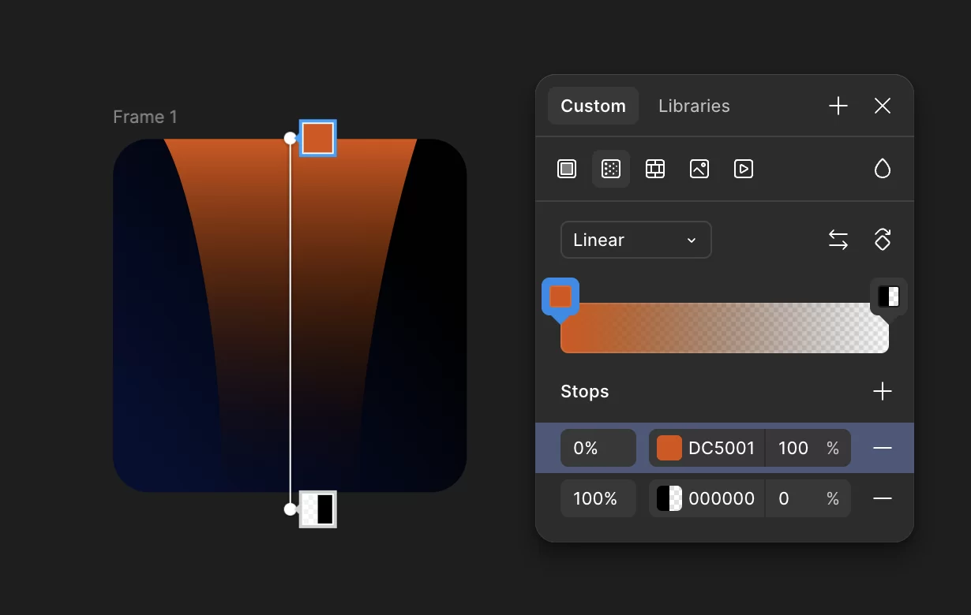Click the 0% stop position field
This screenshot has height=615, width=971.
pyautogui.click(x=598, y=448)
